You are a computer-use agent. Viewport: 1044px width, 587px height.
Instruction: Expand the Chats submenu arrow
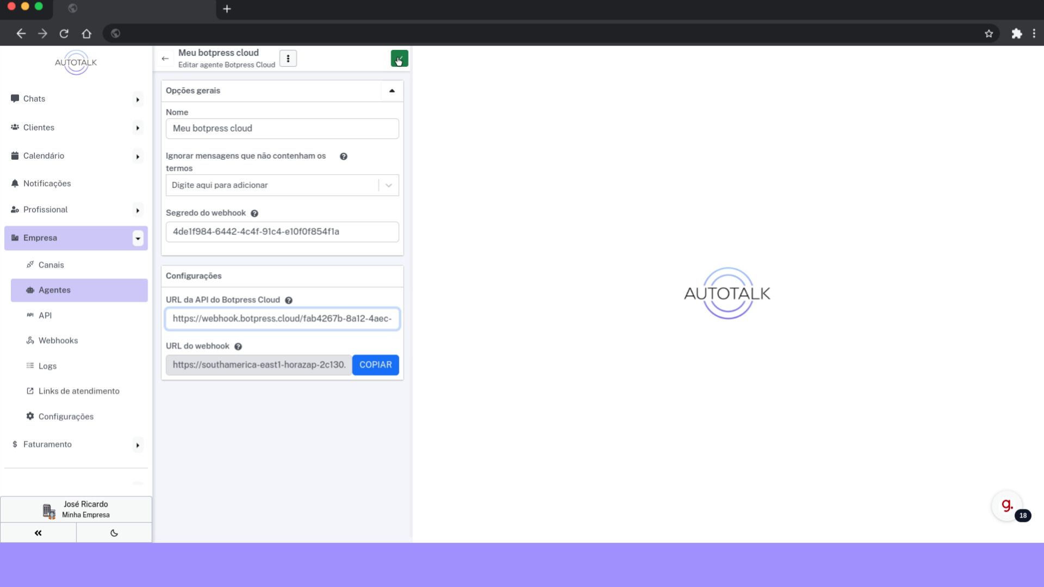coord(138,100)
